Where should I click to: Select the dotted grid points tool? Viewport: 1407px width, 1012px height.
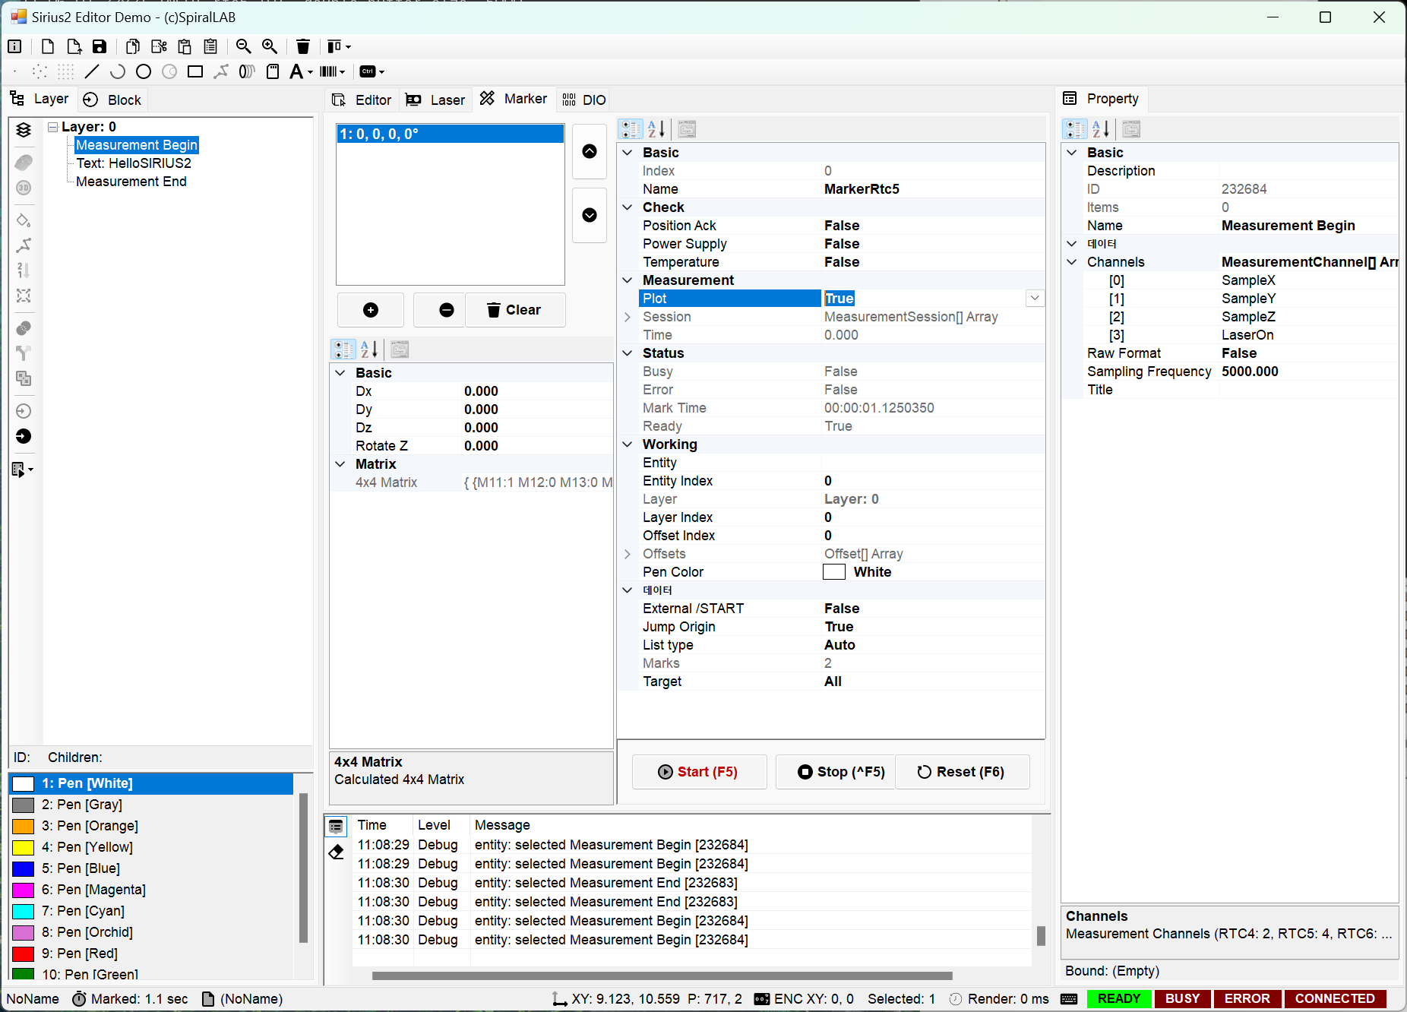tap(66, 71)
